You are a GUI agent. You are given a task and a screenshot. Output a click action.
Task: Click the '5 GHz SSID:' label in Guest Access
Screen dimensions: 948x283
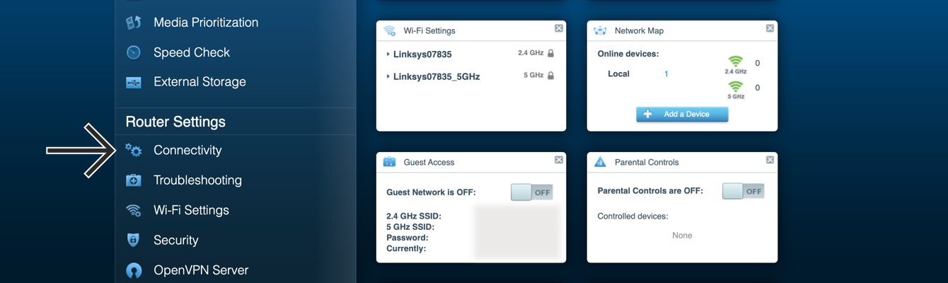pos(410,227)
